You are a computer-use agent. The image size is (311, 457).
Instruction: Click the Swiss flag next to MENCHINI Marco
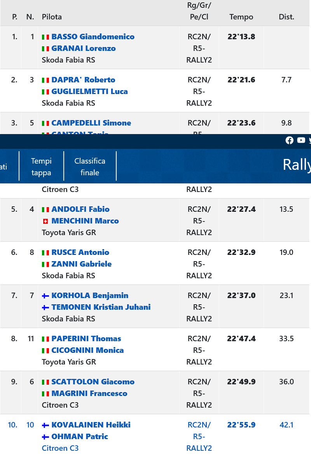coord(45,221)
